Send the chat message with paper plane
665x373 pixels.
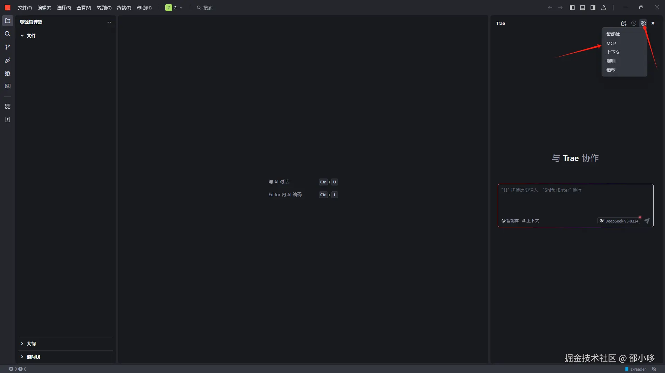tap(647, 221)
